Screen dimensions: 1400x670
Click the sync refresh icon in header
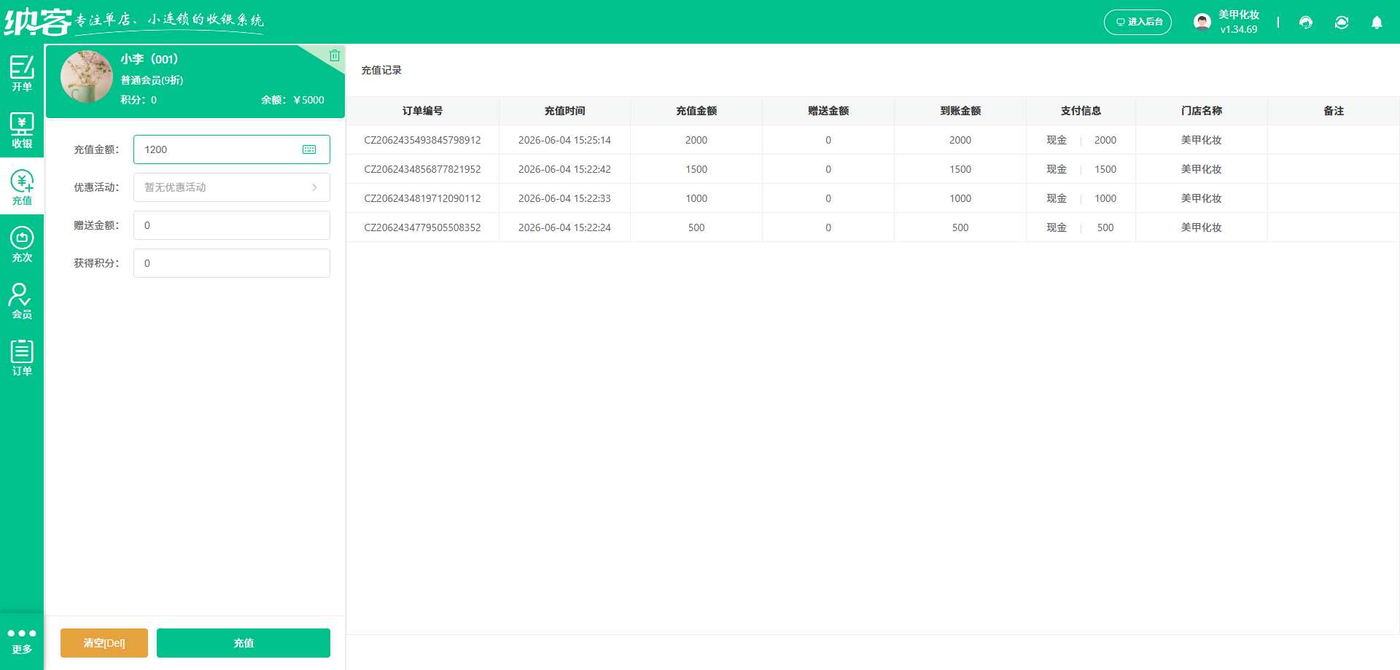pos(1342,23)
